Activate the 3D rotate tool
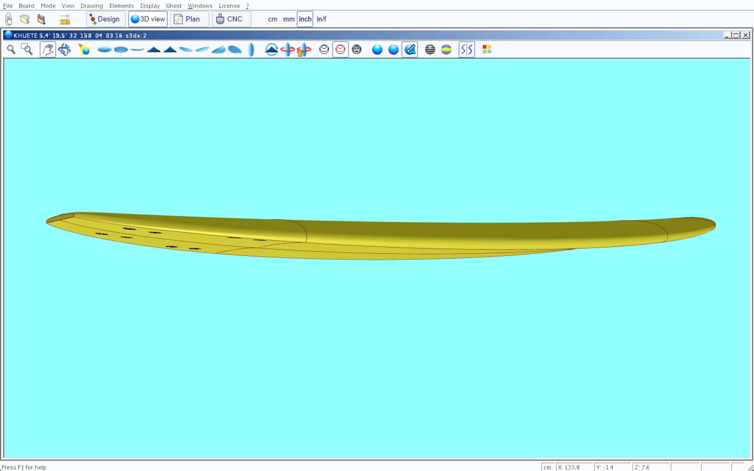This screenshot has height=471, width=754. [64, 49]
